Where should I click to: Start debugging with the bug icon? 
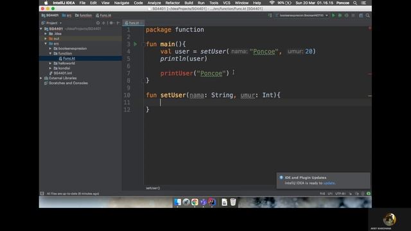click(340, 15)
